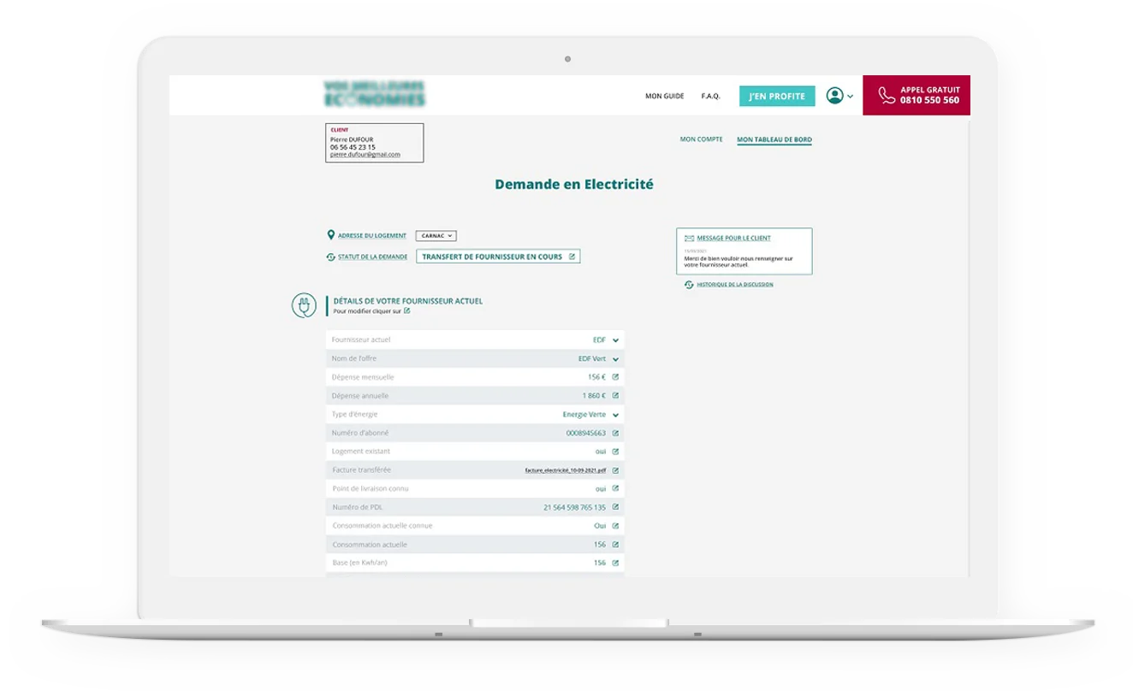The width and height of the screenshot is (1133, 691).
Task: Click the 'Merci de bien vouloir' message text
Action: coord(739,262)
